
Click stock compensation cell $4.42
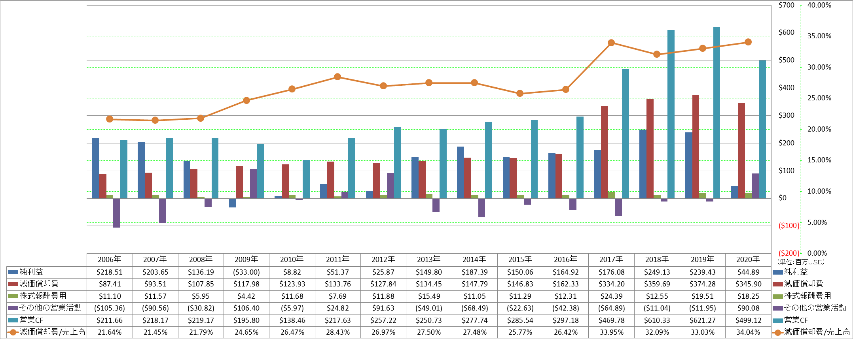click(246, 296)
